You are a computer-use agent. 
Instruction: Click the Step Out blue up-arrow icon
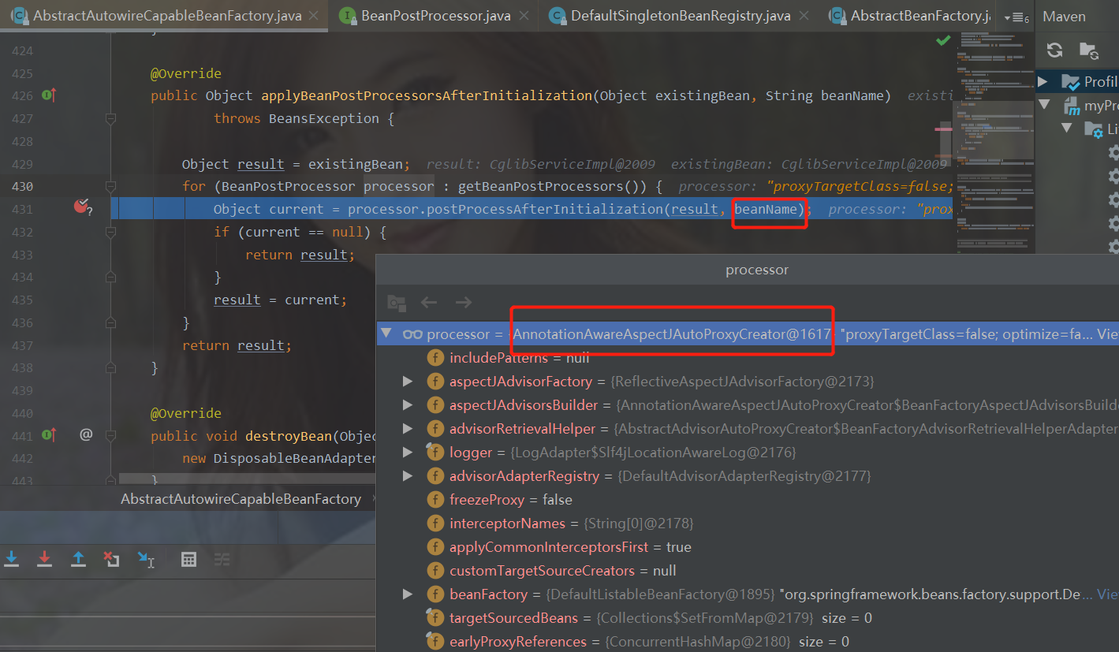pyautogui.click(x=78, y=559)
